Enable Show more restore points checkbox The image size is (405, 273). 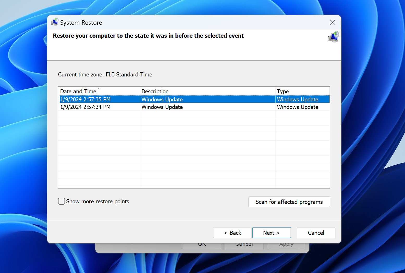click(62, 201)
